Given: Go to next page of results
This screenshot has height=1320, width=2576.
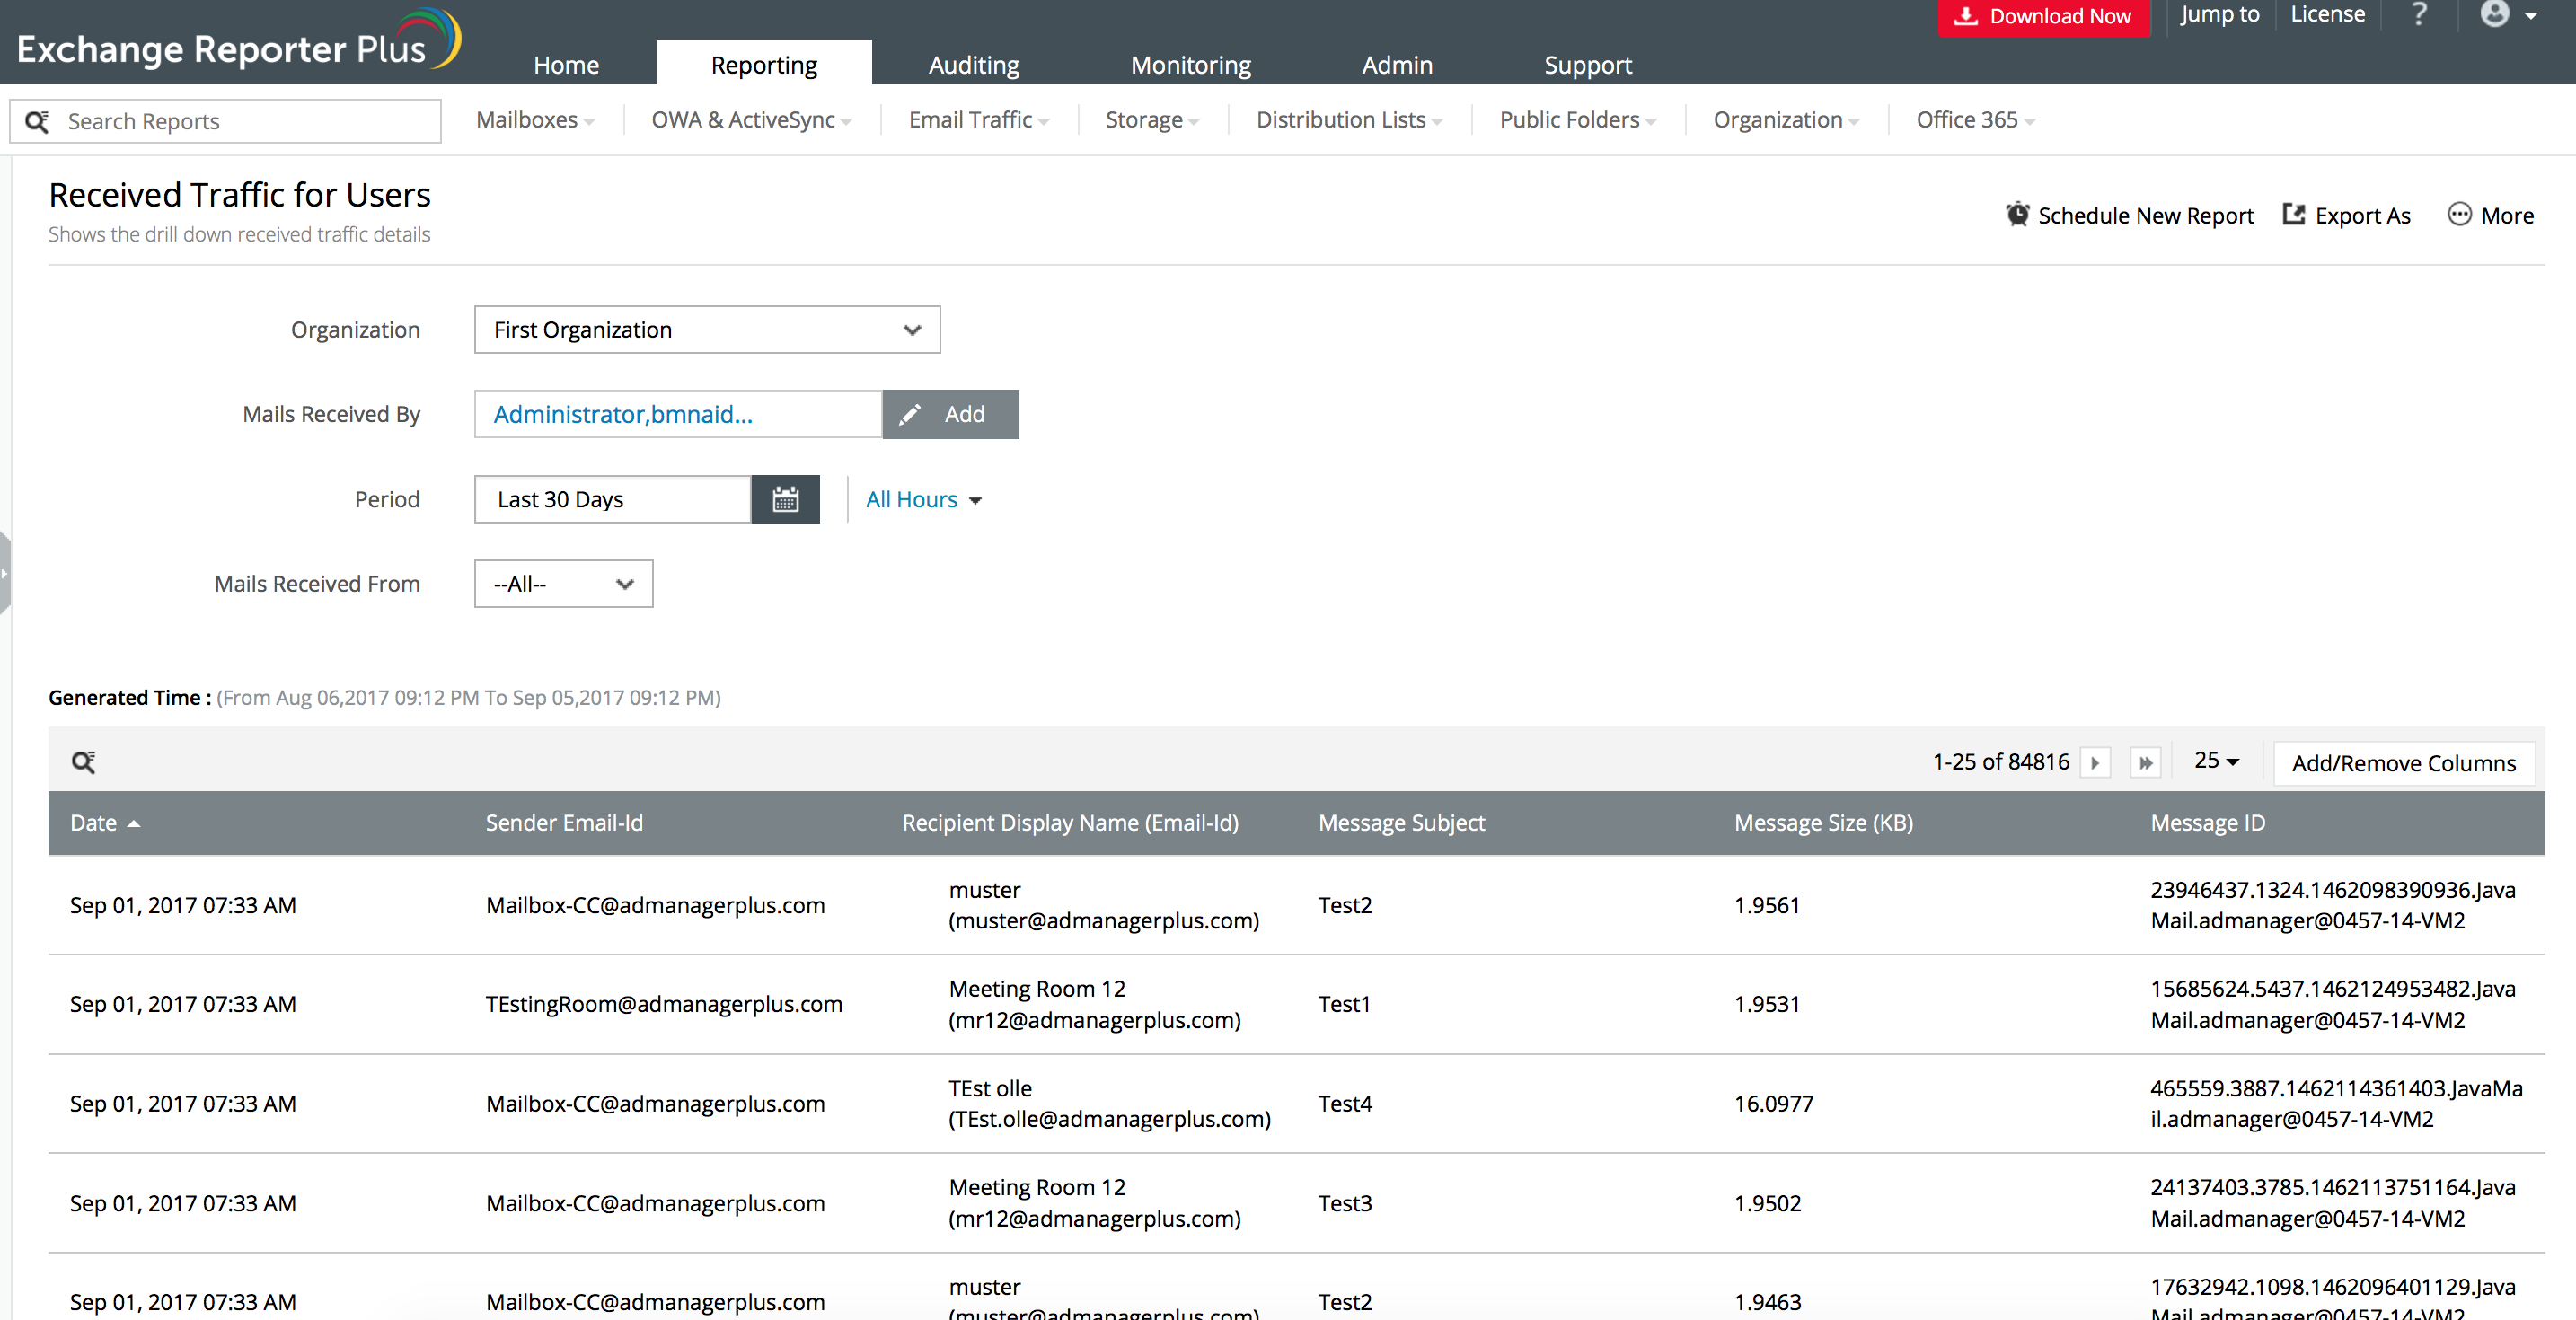Looking at the screenshot, I should point(2095,762).
